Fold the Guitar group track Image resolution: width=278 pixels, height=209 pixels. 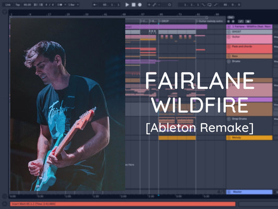pyautogui.click(x=229, y=37)
